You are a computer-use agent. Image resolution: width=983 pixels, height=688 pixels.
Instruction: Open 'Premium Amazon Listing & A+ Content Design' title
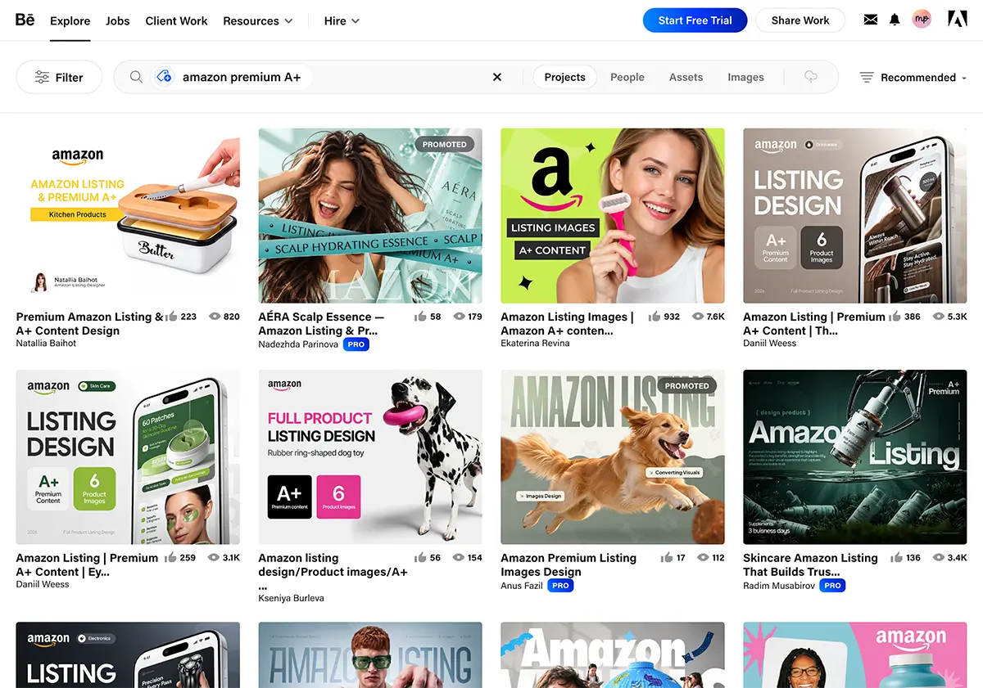click(x=88, y=324)
